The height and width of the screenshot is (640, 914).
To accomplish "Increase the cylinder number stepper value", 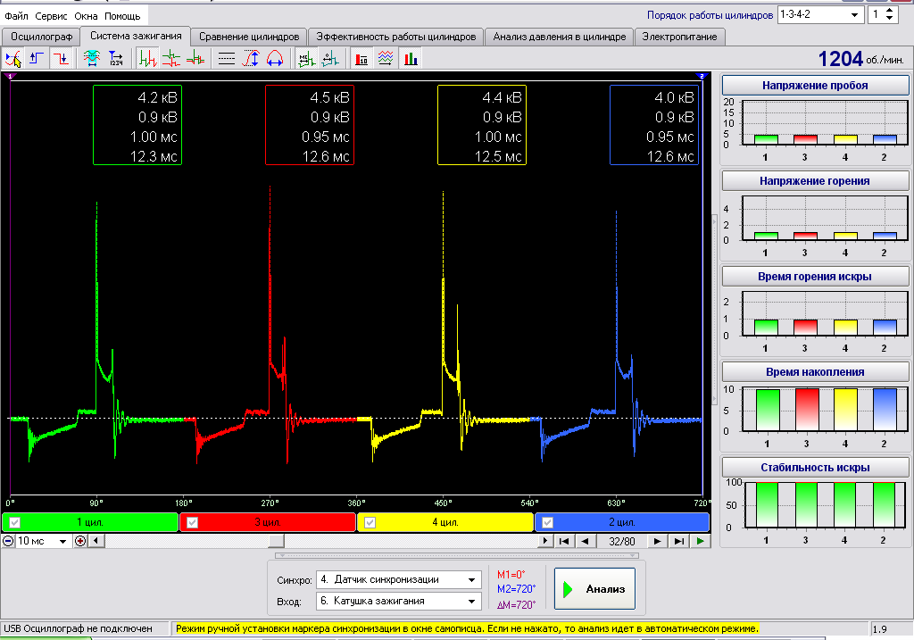I will 890,11.
